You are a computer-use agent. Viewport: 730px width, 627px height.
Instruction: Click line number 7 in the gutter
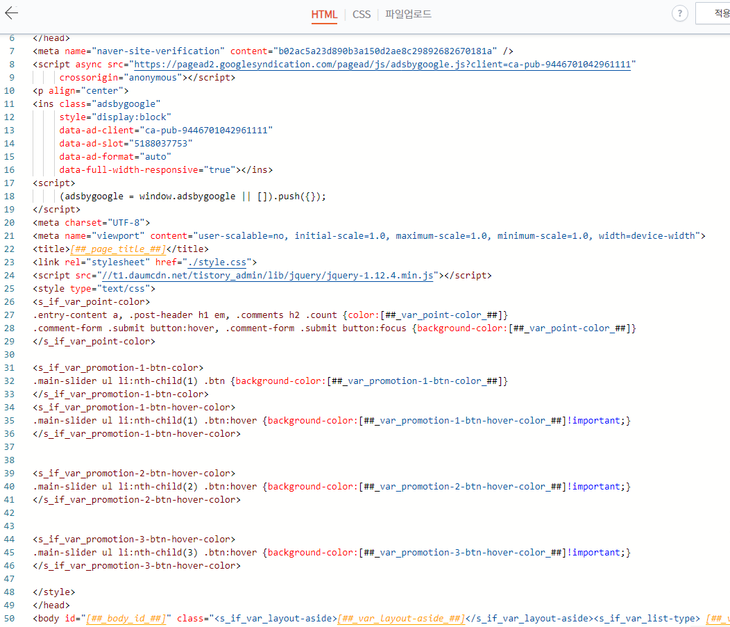12,51
